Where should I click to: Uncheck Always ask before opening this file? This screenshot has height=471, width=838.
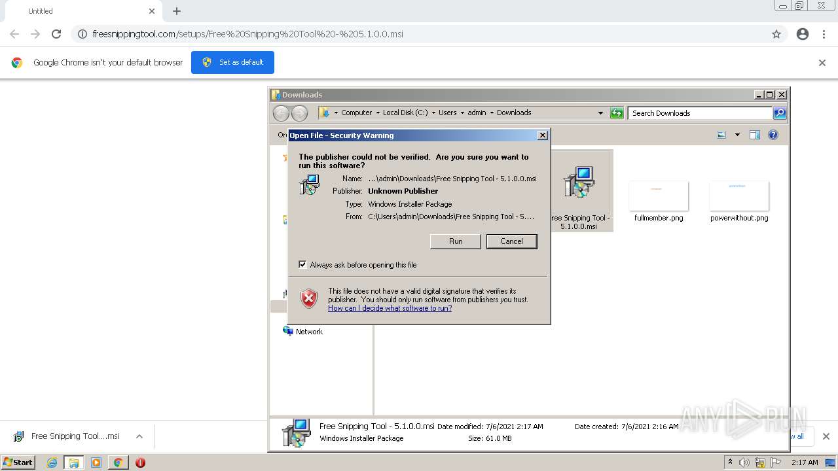(x=302, y=264)
